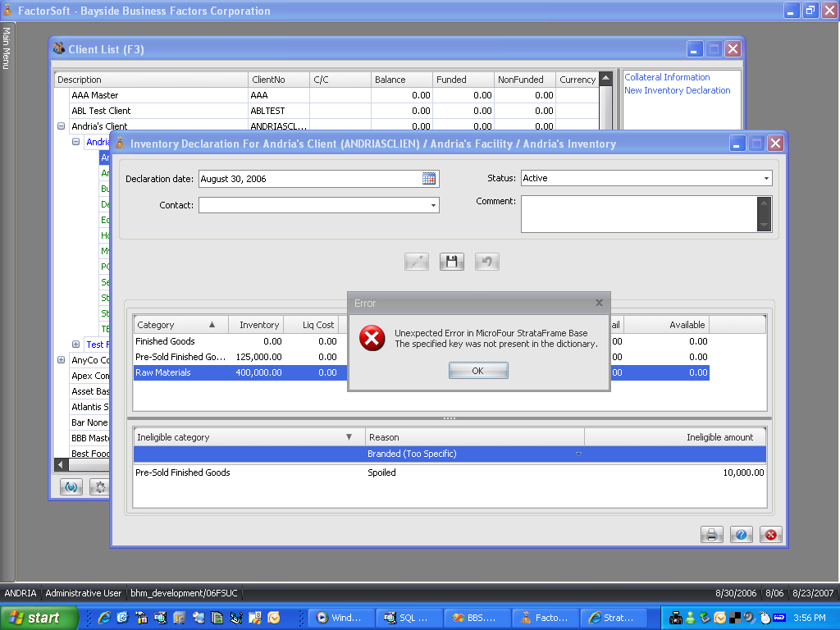Click the refresh icon below the Client List
The height and width of the screenshot is (630, 840).
point(71,486)
